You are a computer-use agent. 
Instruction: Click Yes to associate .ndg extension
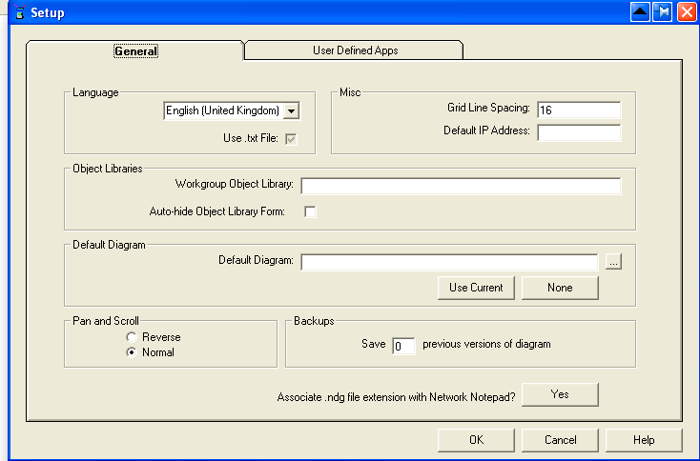coord(560,394)
